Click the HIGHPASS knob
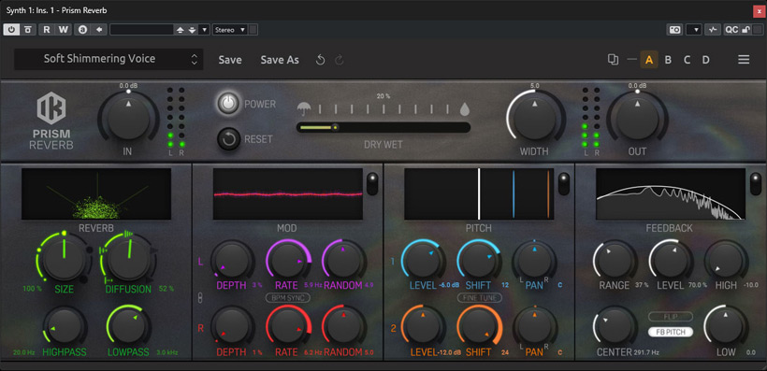767x371 pixels. 65,326
